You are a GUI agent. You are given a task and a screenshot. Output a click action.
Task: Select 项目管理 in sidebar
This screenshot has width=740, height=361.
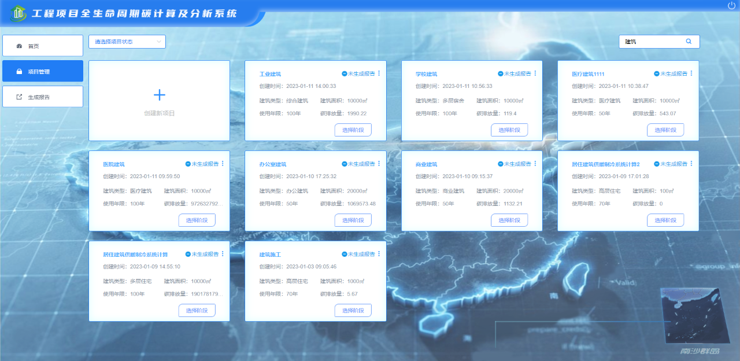(43, 71)
